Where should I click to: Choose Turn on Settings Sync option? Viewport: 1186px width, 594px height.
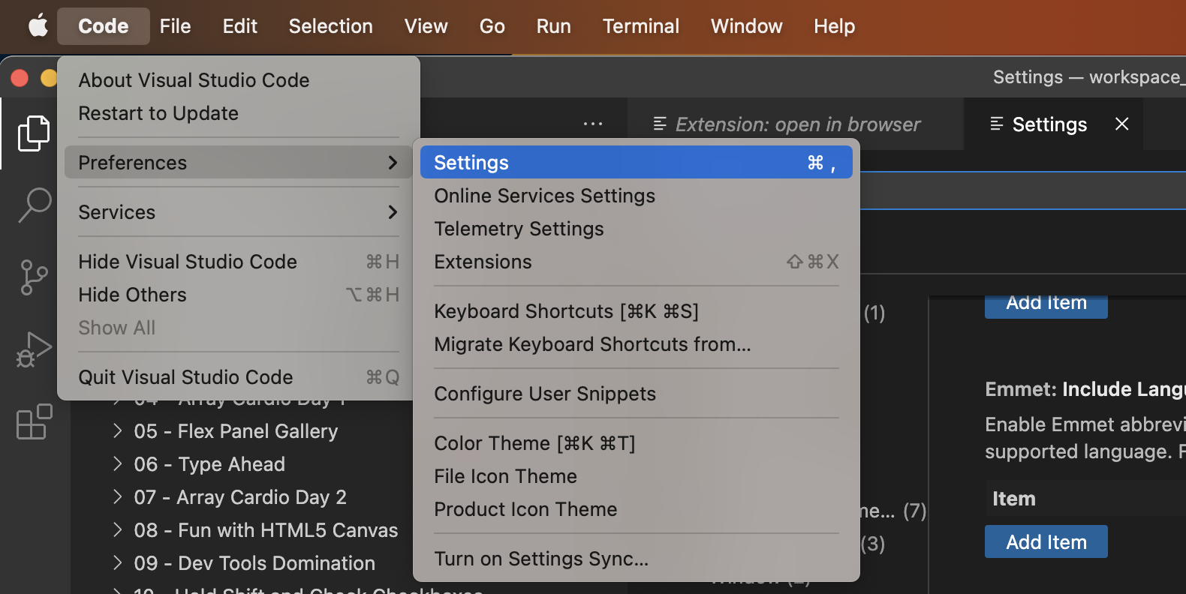[x=541, y=559]
